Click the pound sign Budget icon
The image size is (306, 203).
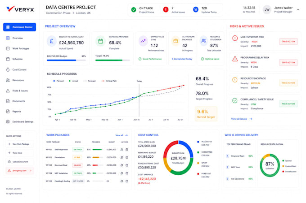point(52,41)
